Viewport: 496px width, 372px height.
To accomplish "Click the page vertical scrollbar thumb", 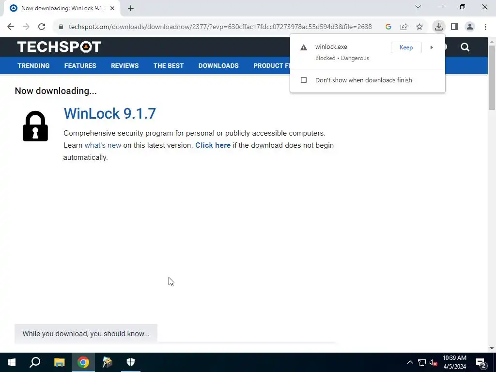I will [492, 77].
